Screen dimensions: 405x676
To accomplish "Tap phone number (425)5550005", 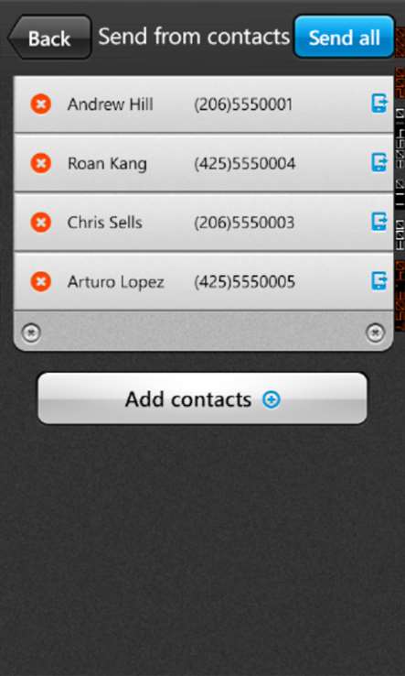I will pyautogui.click(x=244, y=282).
